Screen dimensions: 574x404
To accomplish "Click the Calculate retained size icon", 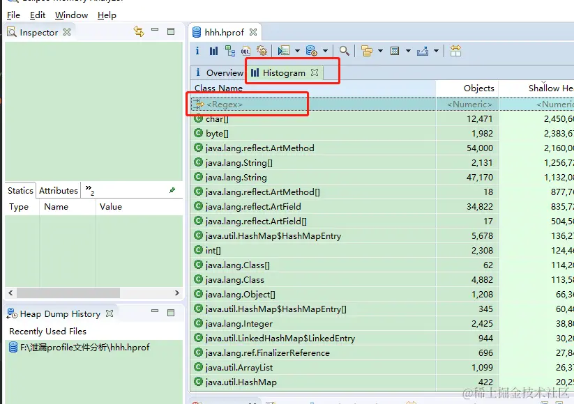I will (395, 51).
